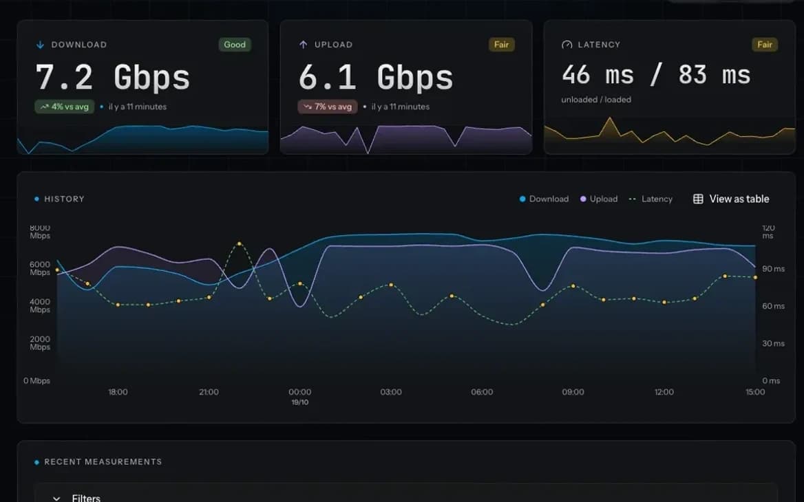
Task: Expand the Filters section chevron
Action: click(56, 498)
